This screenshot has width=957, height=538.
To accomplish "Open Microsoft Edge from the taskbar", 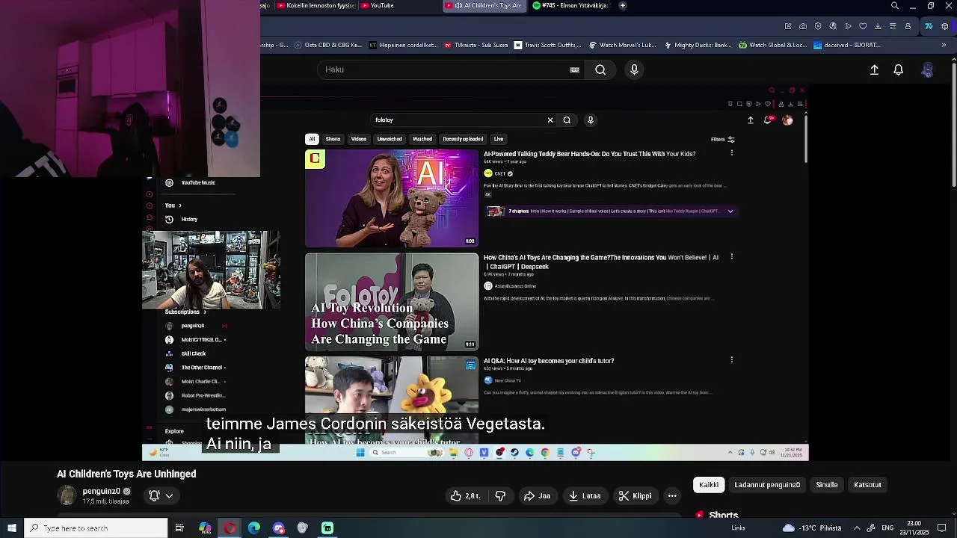I will [x=254, y=528].
